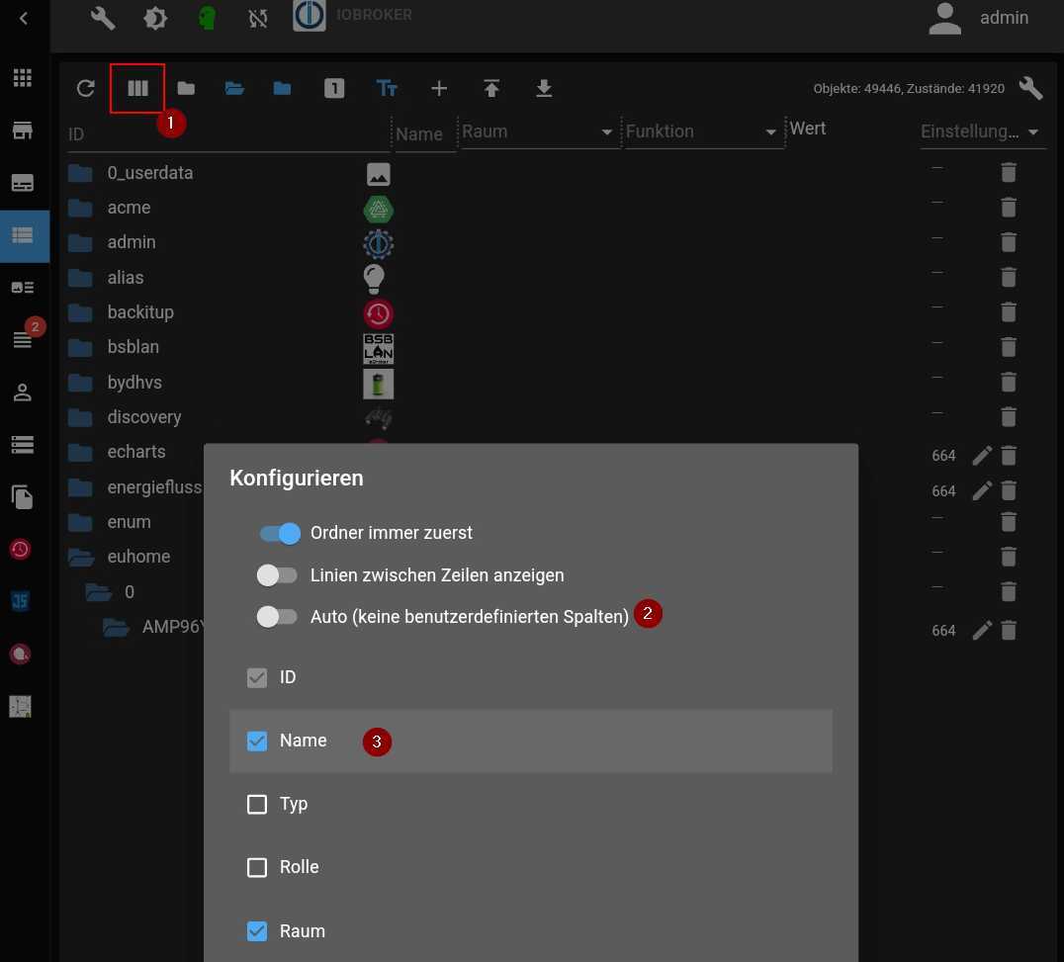
Task: Select the discovery tree row
Action: pyautogui.click(x=557, y=417)
